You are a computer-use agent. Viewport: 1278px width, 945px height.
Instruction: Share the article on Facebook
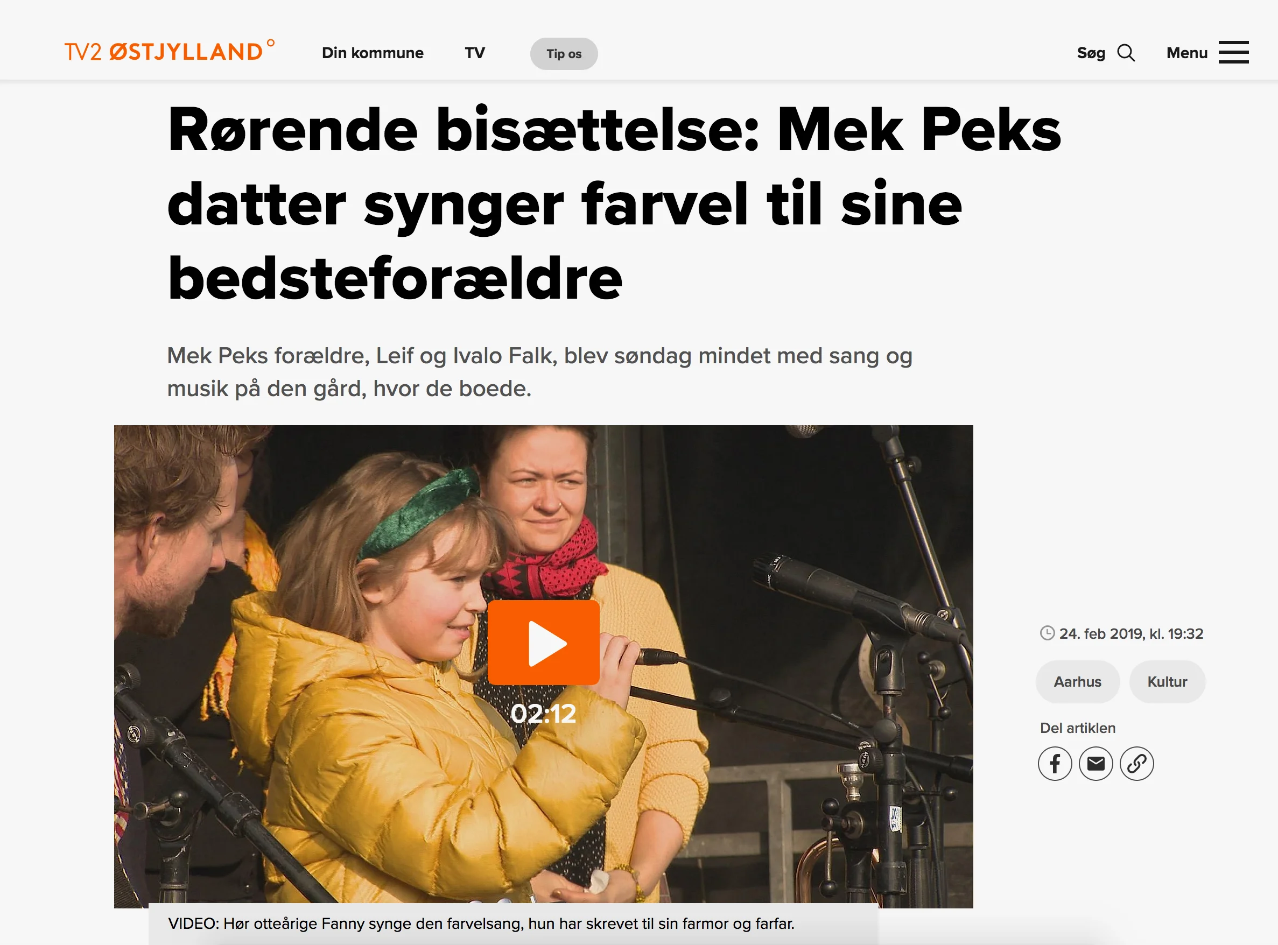pyautogui.click(x=1055, y=764)
